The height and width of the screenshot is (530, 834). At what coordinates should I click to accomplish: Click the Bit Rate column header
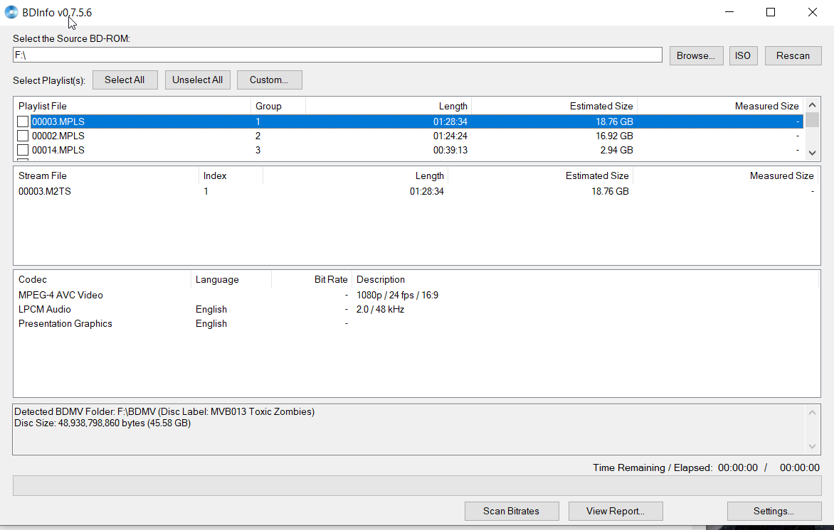[x=312, y=279]
